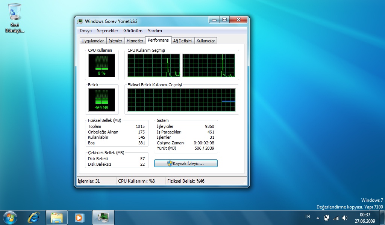The width and height of the screenshot is (385, 225).
Task: Click the Toplam value 1015
Action: [140, 127]
